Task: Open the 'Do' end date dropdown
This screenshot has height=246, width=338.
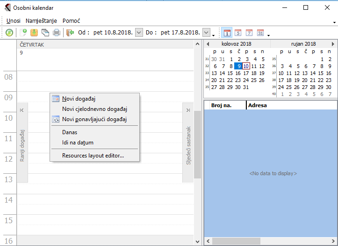Action: [207, 33]
